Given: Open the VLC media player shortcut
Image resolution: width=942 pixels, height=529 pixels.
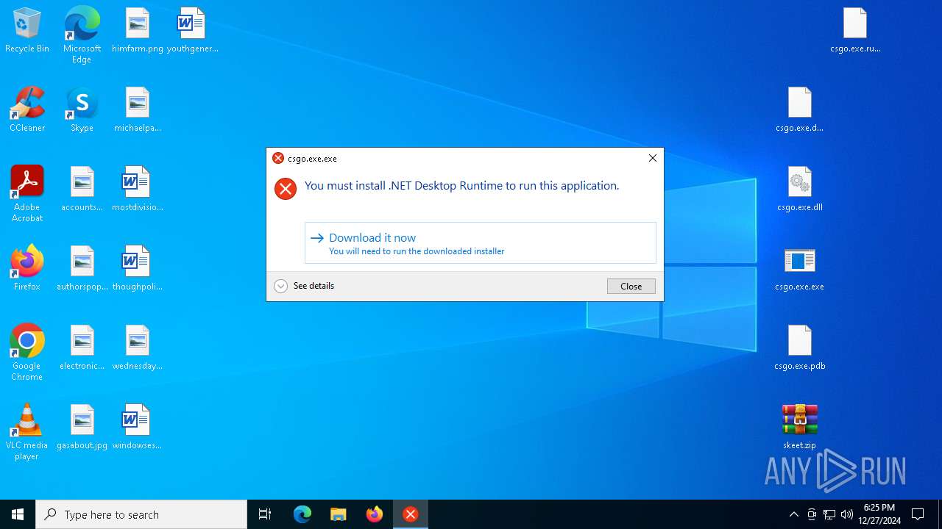Looking at the screenshot, I should tap(27, 431).
